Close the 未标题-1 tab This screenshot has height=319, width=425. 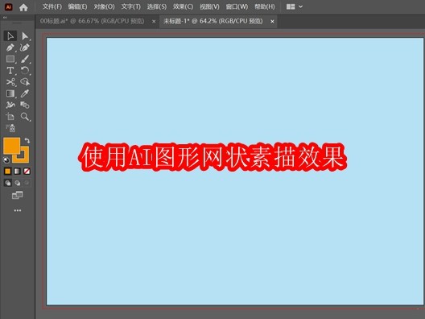click(272, 22)
